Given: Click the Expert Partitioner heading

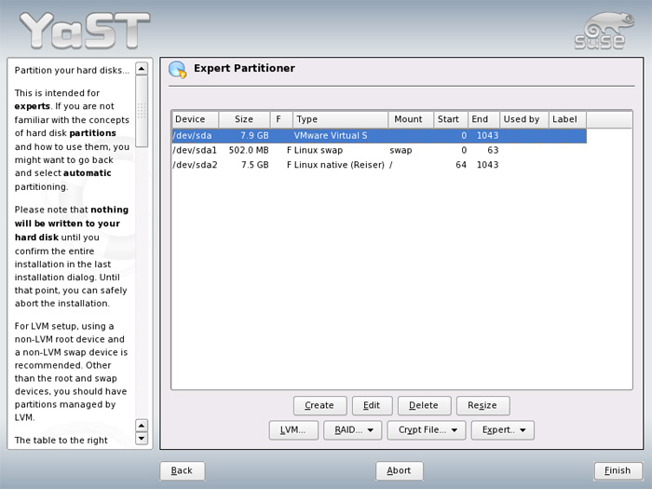Looking at the screenshot, I should pos(244,68).
